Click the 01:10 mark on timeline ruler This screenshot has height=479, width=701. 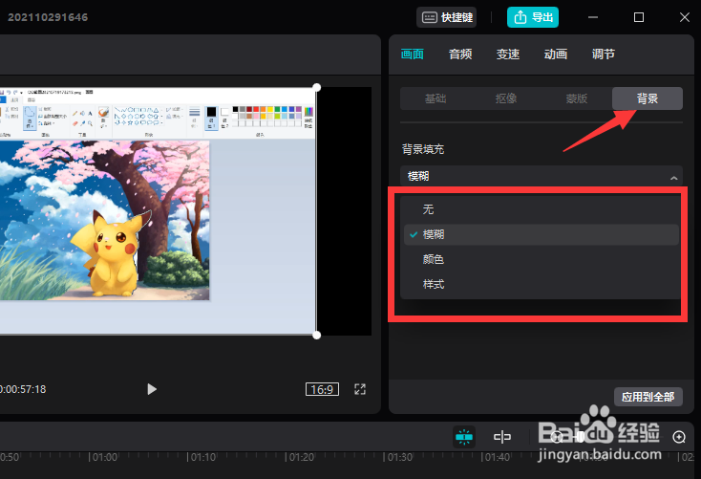tap(202, 458)
